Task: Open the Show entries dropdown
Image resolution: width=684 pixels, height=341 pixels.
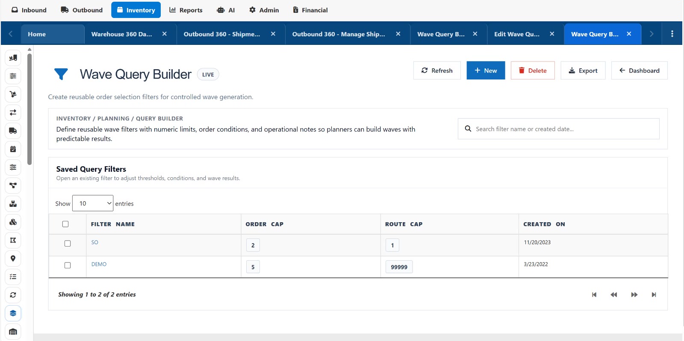Action: tap(93, 203)
